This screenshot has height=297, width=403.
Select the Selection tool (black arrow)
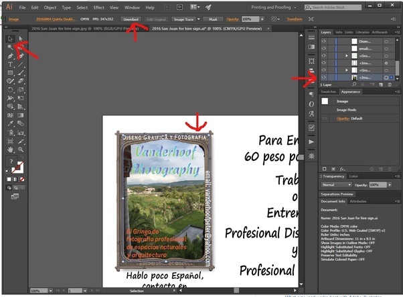click(x=10, y=39)
